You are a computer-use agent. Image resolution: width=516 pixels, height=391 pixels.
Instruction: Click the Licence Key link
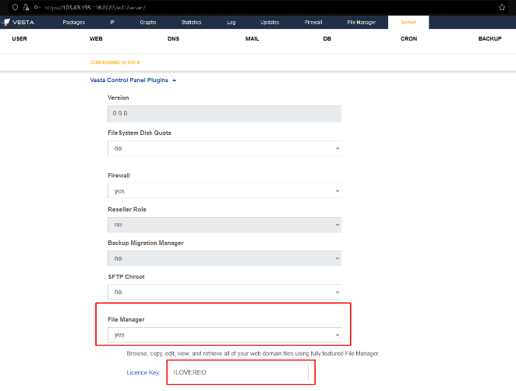click(x=143, y=372)
